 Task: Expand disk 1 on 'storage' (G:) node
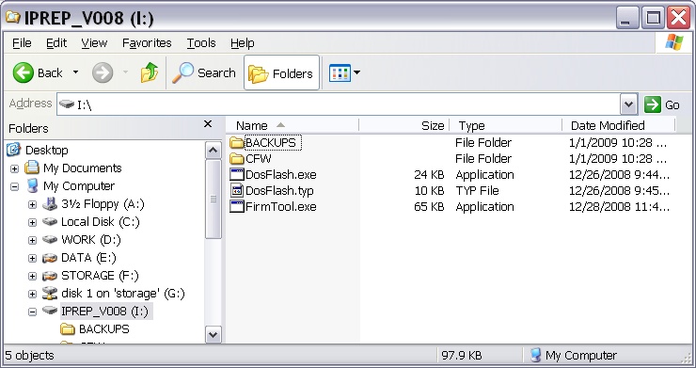pos(32,294)
